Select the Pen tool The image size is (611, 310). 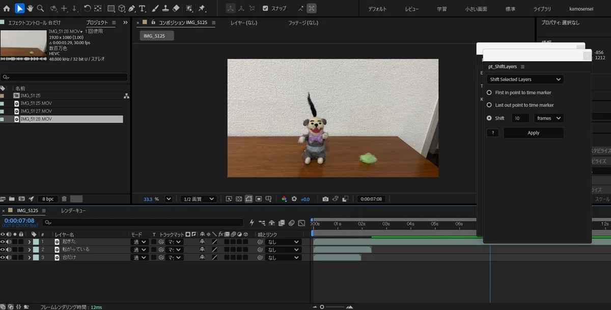coord(132,8)
